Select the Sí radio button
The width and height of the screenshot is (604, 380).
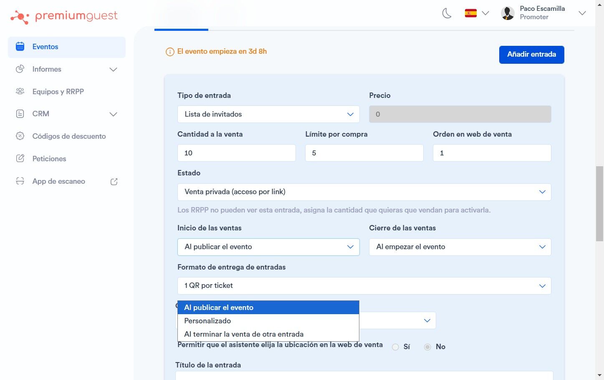pos(395,347)
